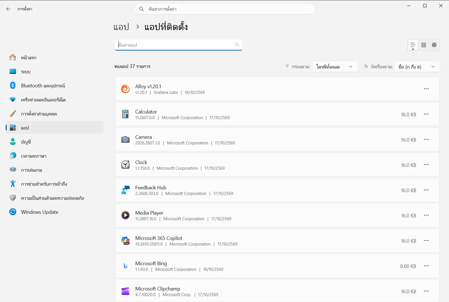Switch to table view layout

(x=434, y=45)
